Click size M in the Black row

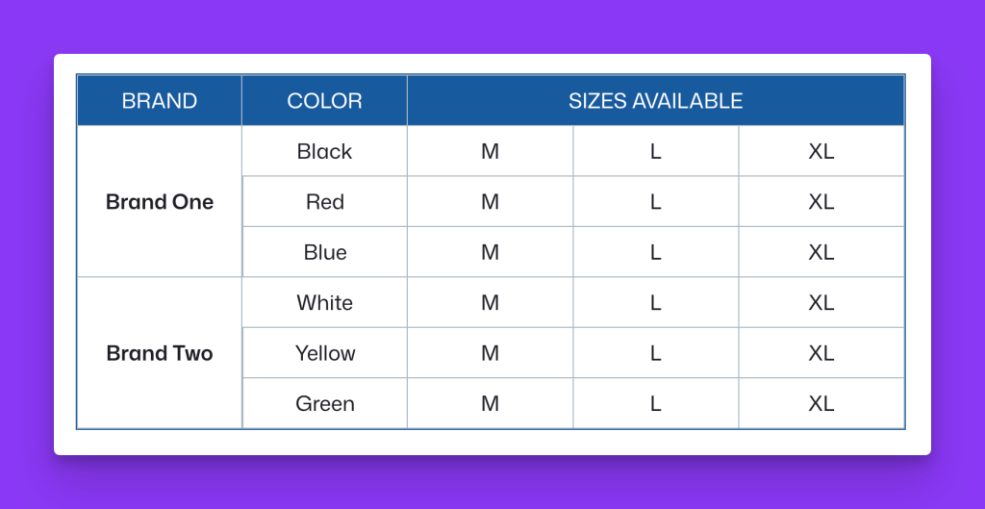490,151
